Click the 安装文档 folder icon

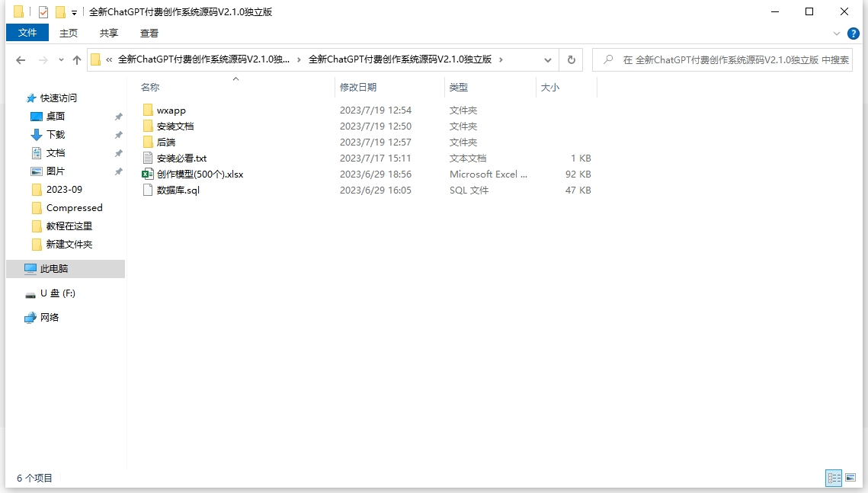[148, 126]
